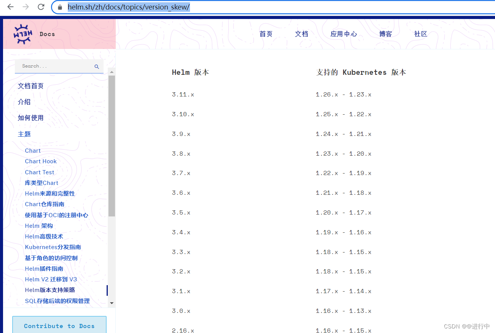Click the browser back arrow
The width and height of the screenshot is (495, 333).
click(10, 7)
